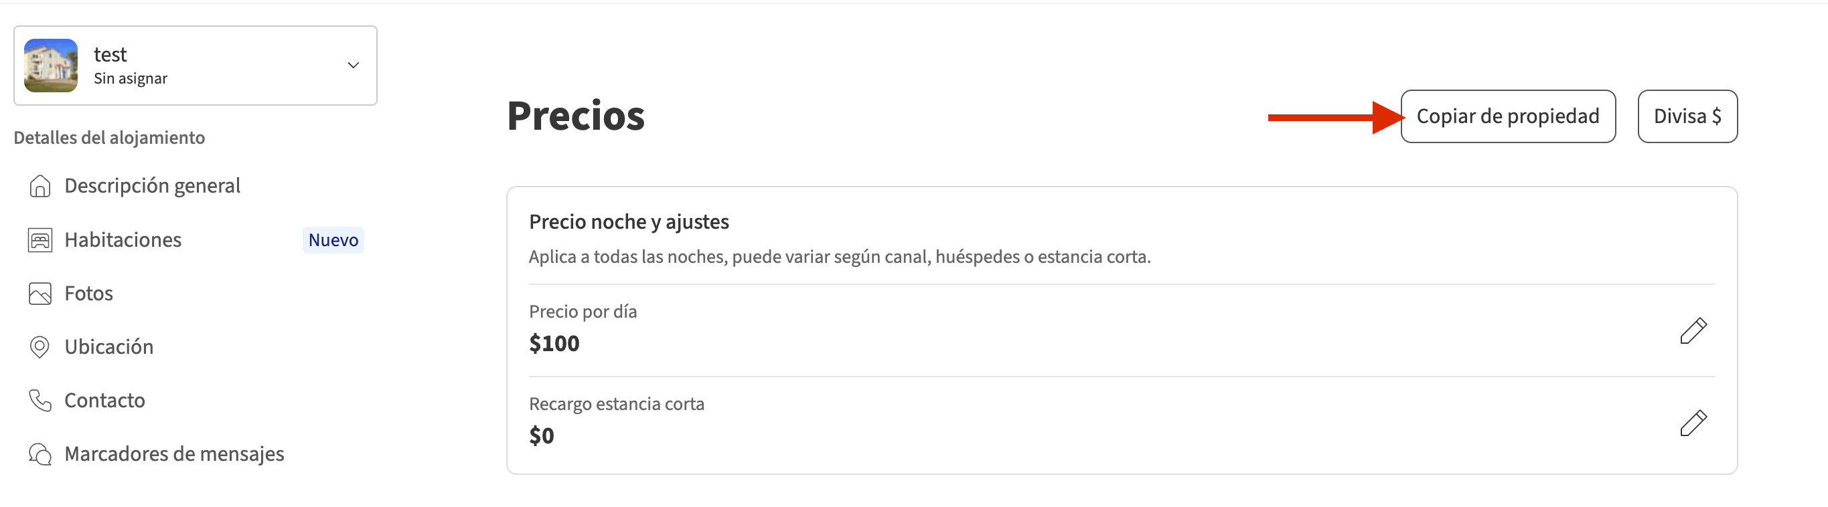The width and height of the screenshot is (1828, 507).
Task: Click the location pin icon beside Ubicación
Action: [x=40, y=346]
